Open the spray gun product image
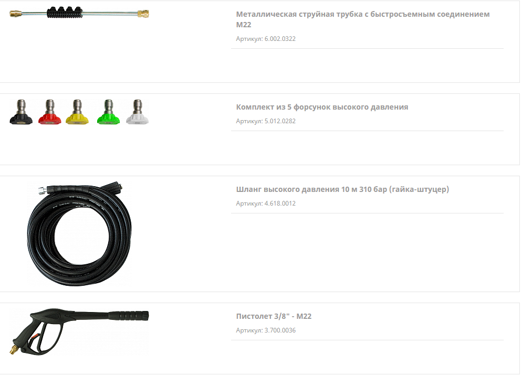 79,331
